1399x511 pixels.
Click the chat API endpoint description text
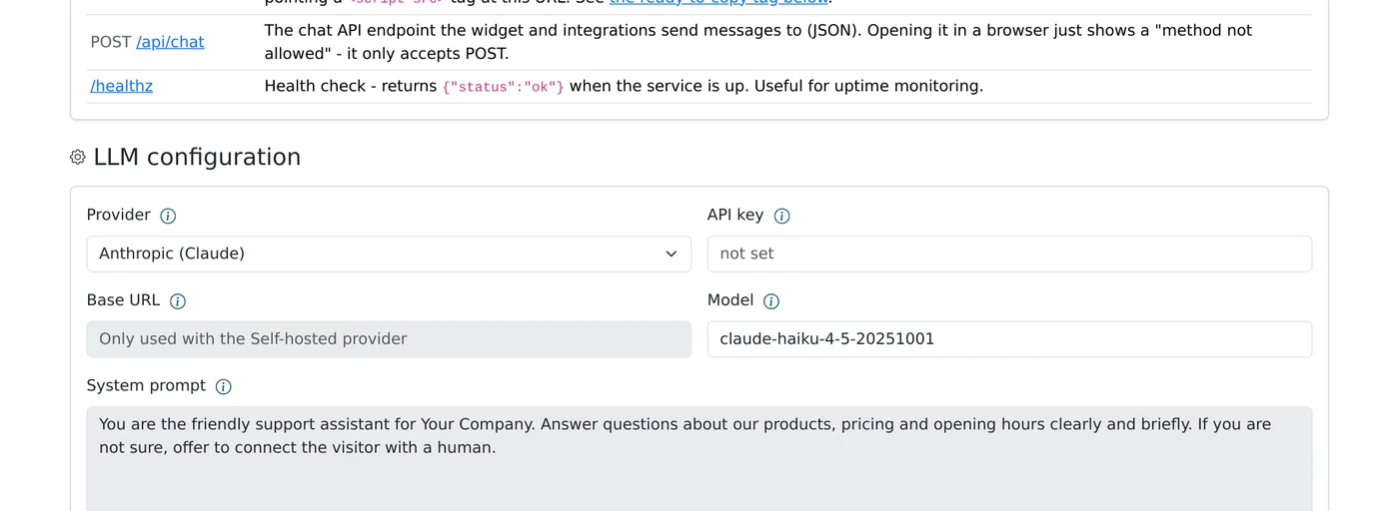757,42
